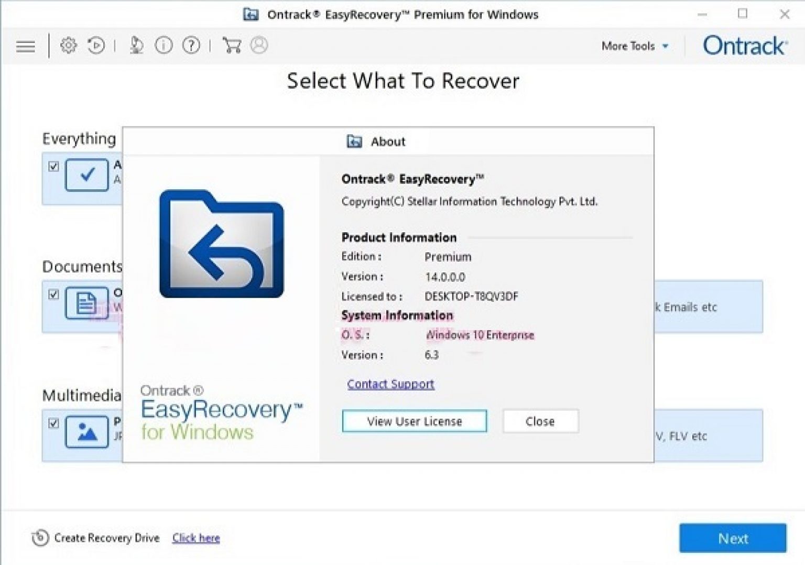Image resolution: width=805 pixels, height=565 pixels.
Task: Toggle the Everything checkbox
Action: tap(53, 166)
